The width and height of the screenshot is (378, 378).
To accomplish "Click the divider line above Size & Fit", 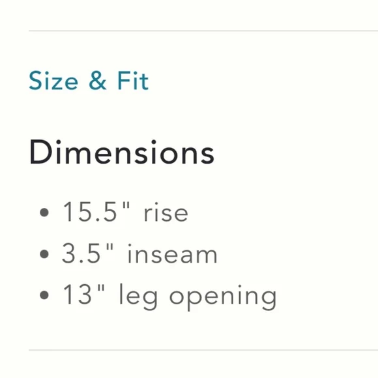I will 203,31.
